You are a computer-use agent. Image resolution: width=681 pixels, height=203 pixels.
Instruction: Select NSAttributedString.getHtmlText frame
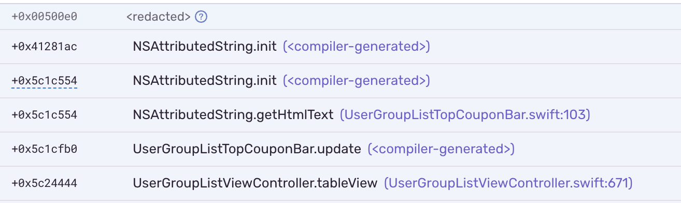coord(233,114)
